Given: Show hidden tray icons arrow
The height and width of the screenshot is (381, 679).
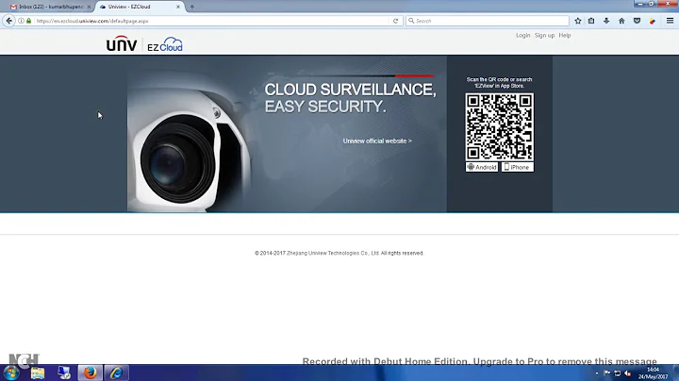Looking at the screenshot, I should (597, 373).
